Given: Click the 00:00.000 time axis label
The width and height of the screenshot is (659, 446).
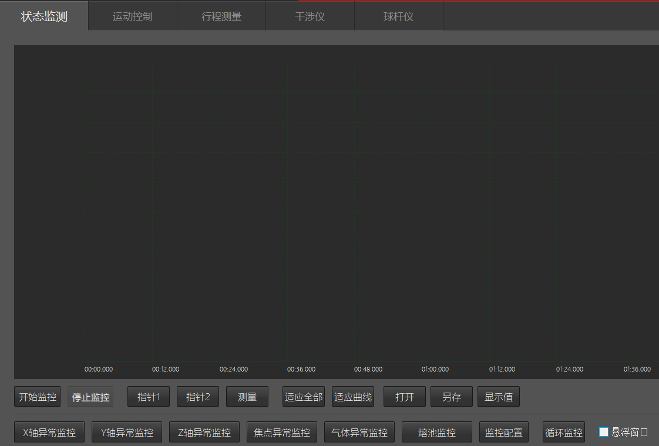Looking at the screenshot, I should click(99, 369).
